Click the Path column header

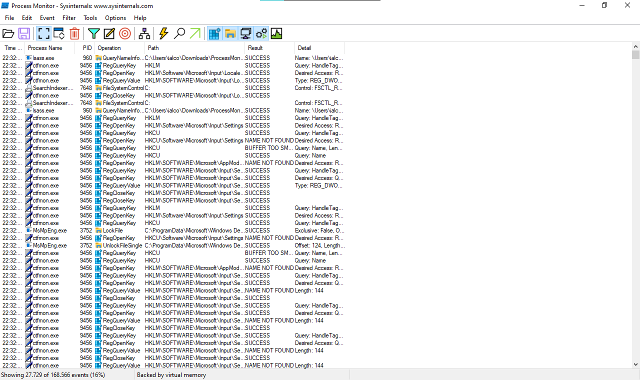195,48
